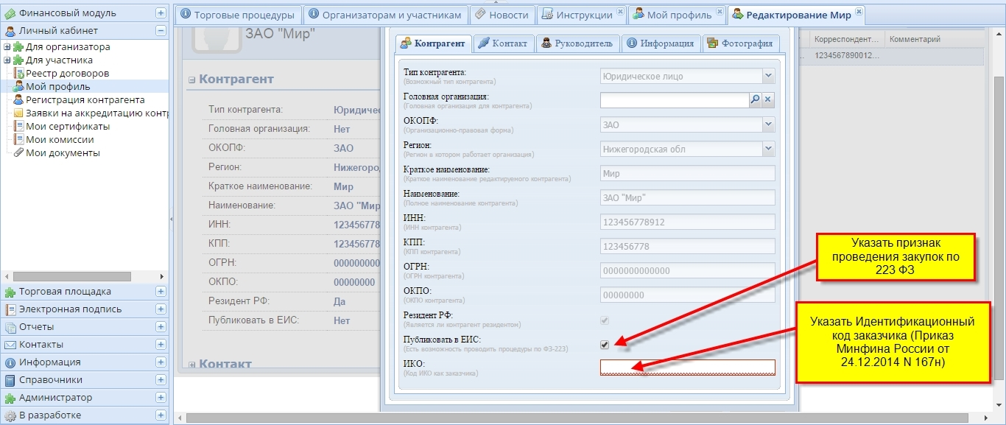Expand the Регион combo box
Image resolution: width=1006 pixels, height=425 pixels.
click(768, 149)
